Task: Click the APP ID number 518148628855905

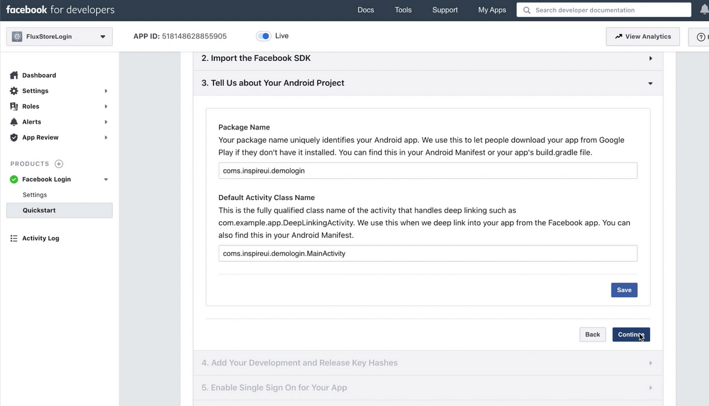Action: pyautogui.click(x=194, y=36)
